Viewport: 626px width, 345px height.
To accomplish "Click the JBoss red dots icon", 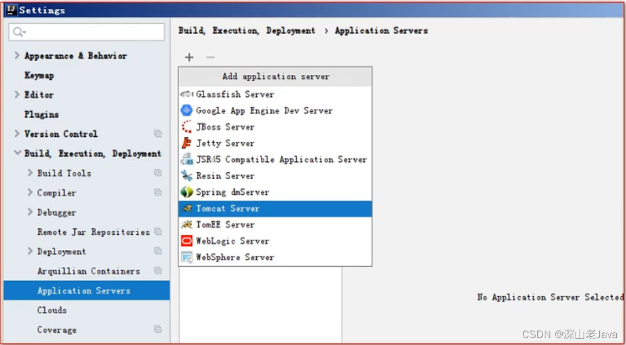I will [x=187, y=127].
